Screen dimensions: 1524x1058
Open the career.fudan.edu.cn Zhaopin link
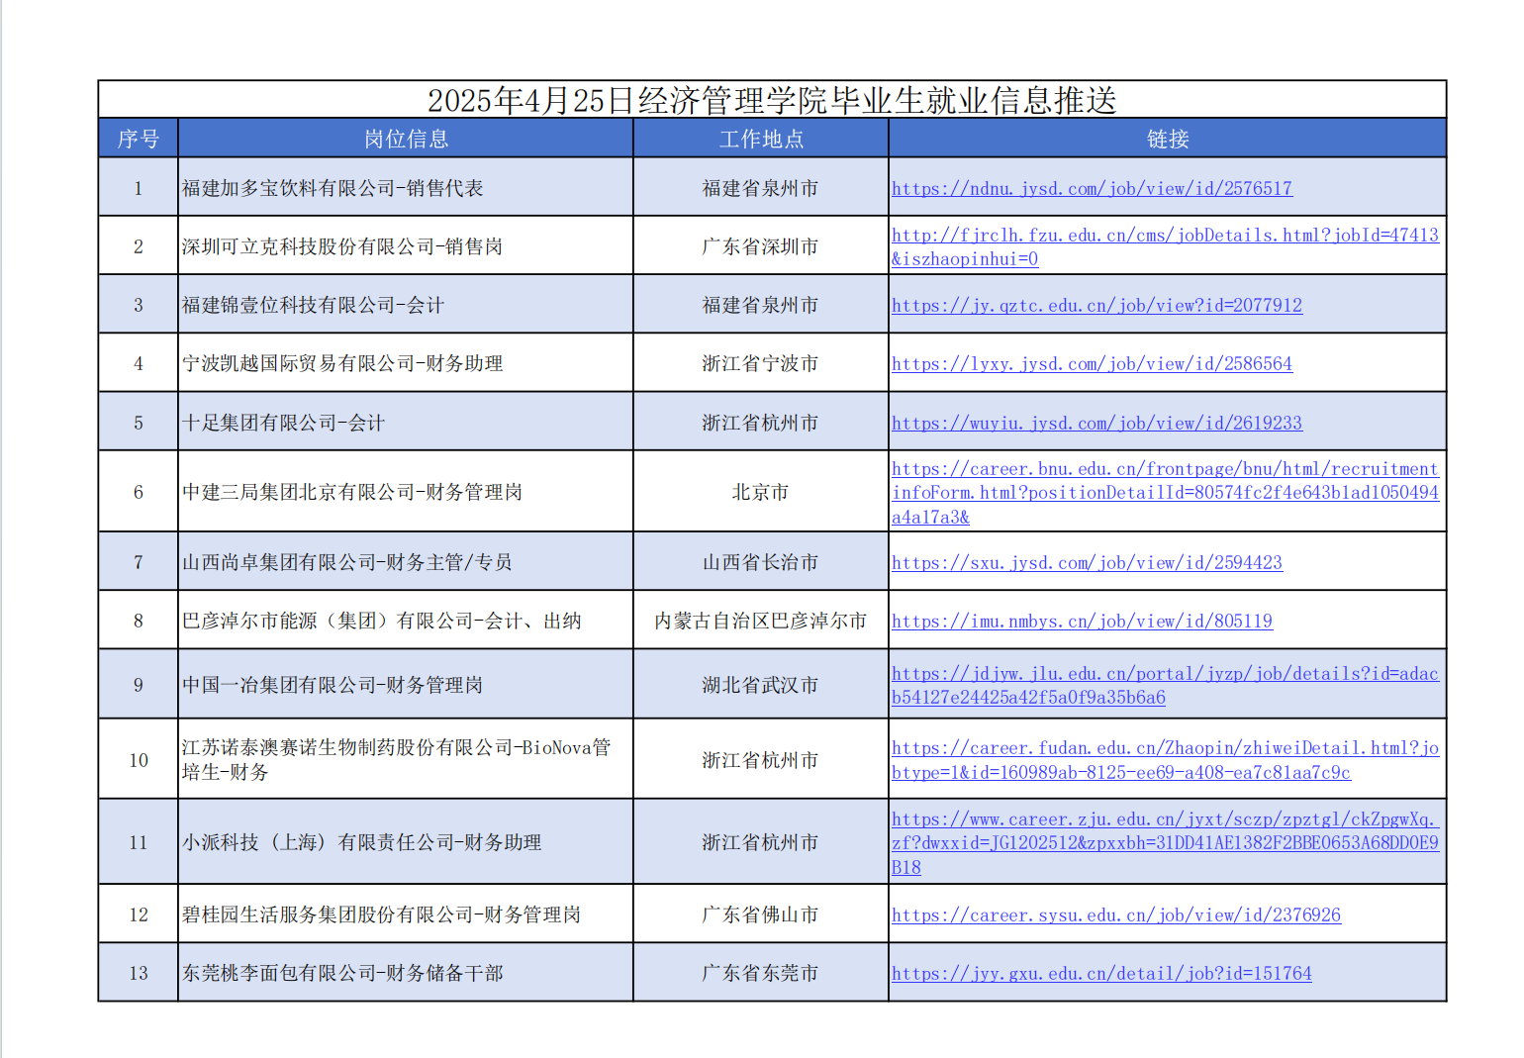1165,748
